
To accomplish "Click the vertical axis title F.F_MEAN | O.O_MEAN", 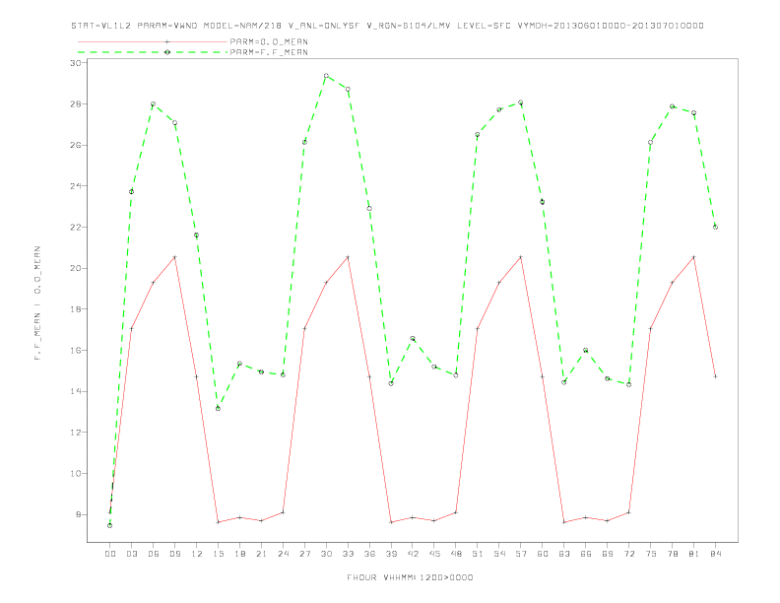I will coord(37,303).
